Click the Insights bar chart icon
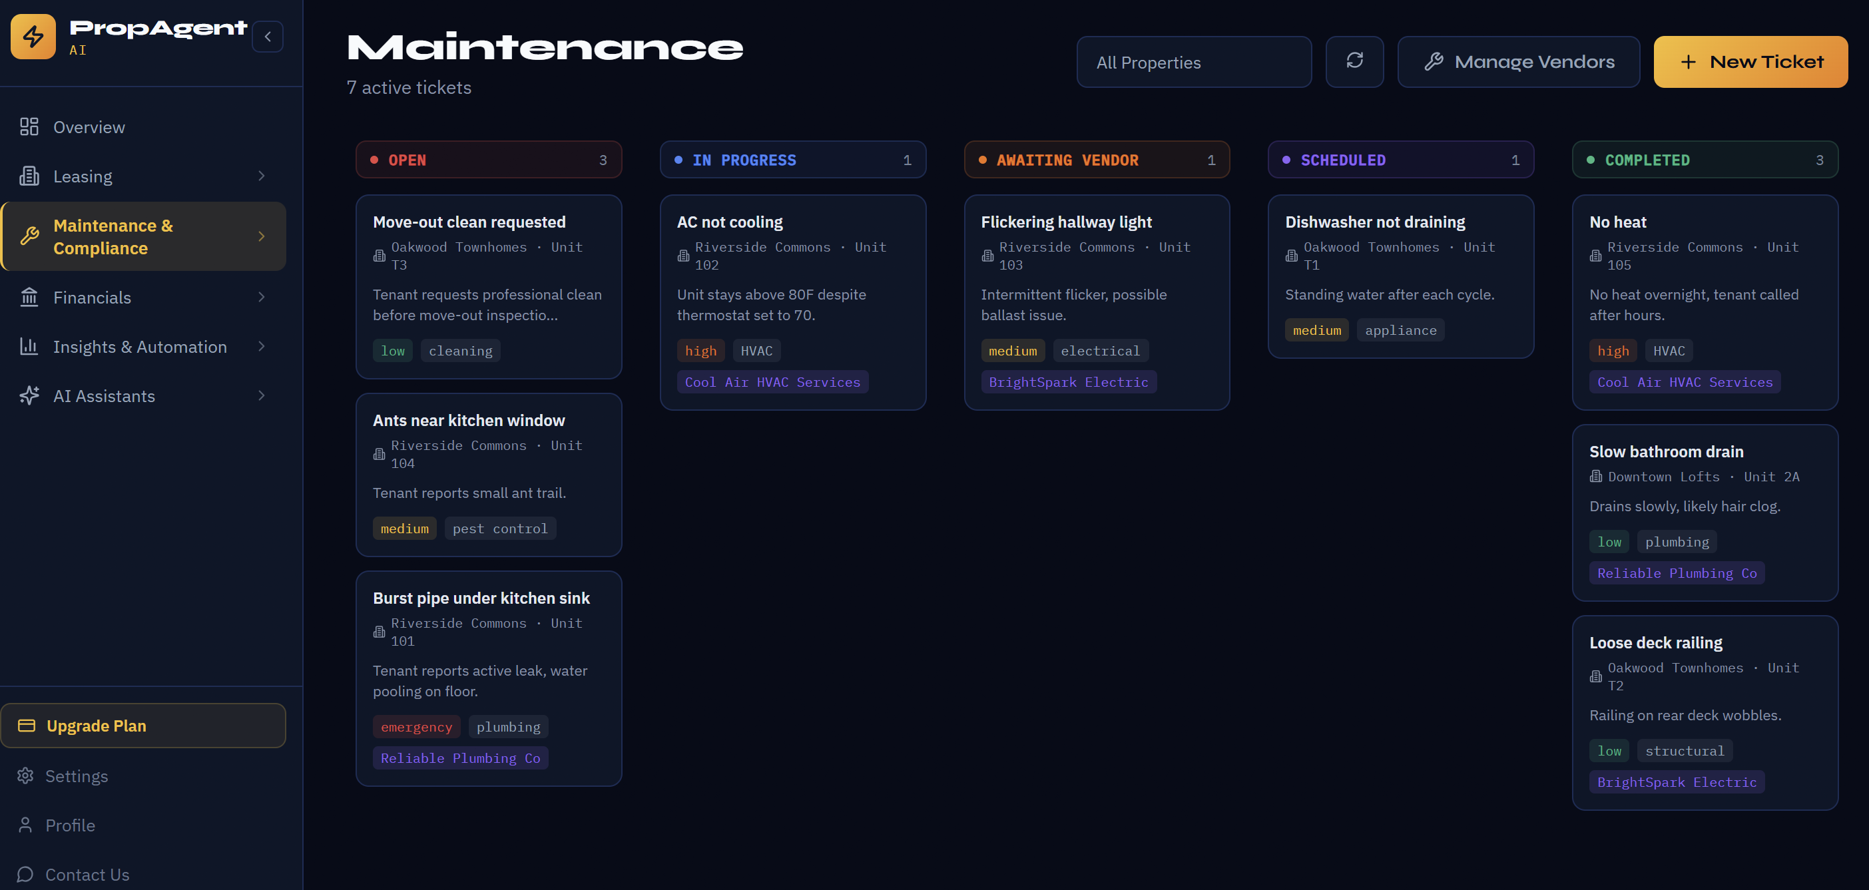This screenshot has height=890, width=1869. [29, 347]
